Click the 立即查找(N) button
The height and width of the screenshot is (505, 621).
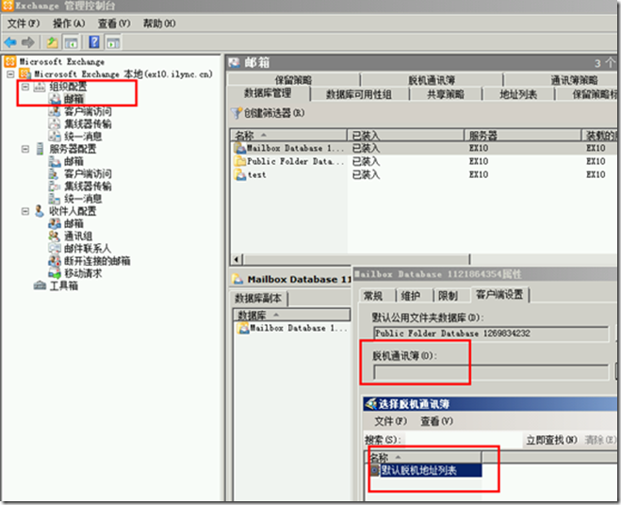551,440
